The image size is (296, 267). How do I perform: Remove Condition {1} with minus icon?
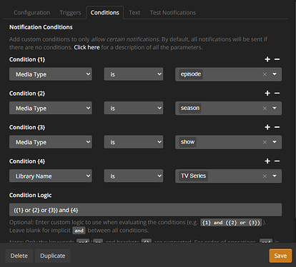point(277,59)
